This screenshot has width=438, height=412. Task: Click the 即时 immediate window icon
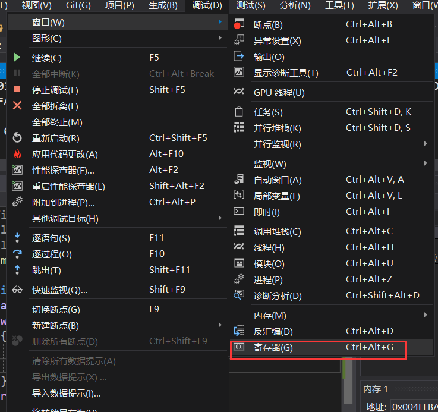click(239, 211)
